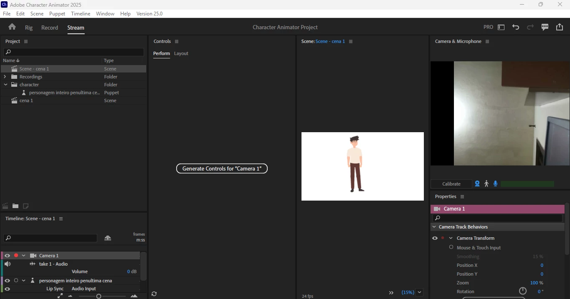Open the Properties panel menu icon
Viewport: 570px width, 299px height.
(462, 196)
